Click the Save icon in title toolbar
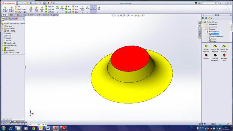This screenshot has width=233, height=131. [31, 3]
